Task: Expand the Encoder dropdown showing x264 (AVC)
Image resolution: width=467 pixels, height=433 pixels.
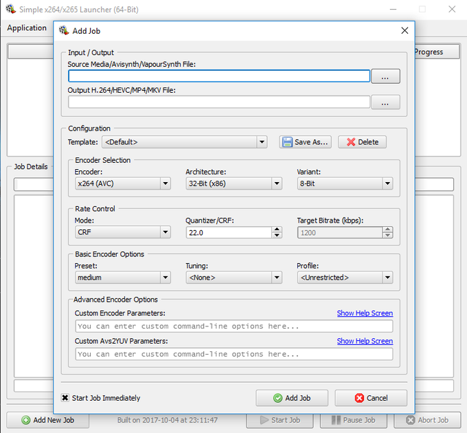Action: click(x=123, y=184)
